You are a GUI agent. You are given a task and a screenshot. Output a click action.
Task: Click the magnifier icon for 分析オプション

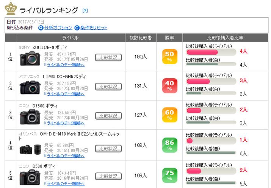[x=41, y=28]
